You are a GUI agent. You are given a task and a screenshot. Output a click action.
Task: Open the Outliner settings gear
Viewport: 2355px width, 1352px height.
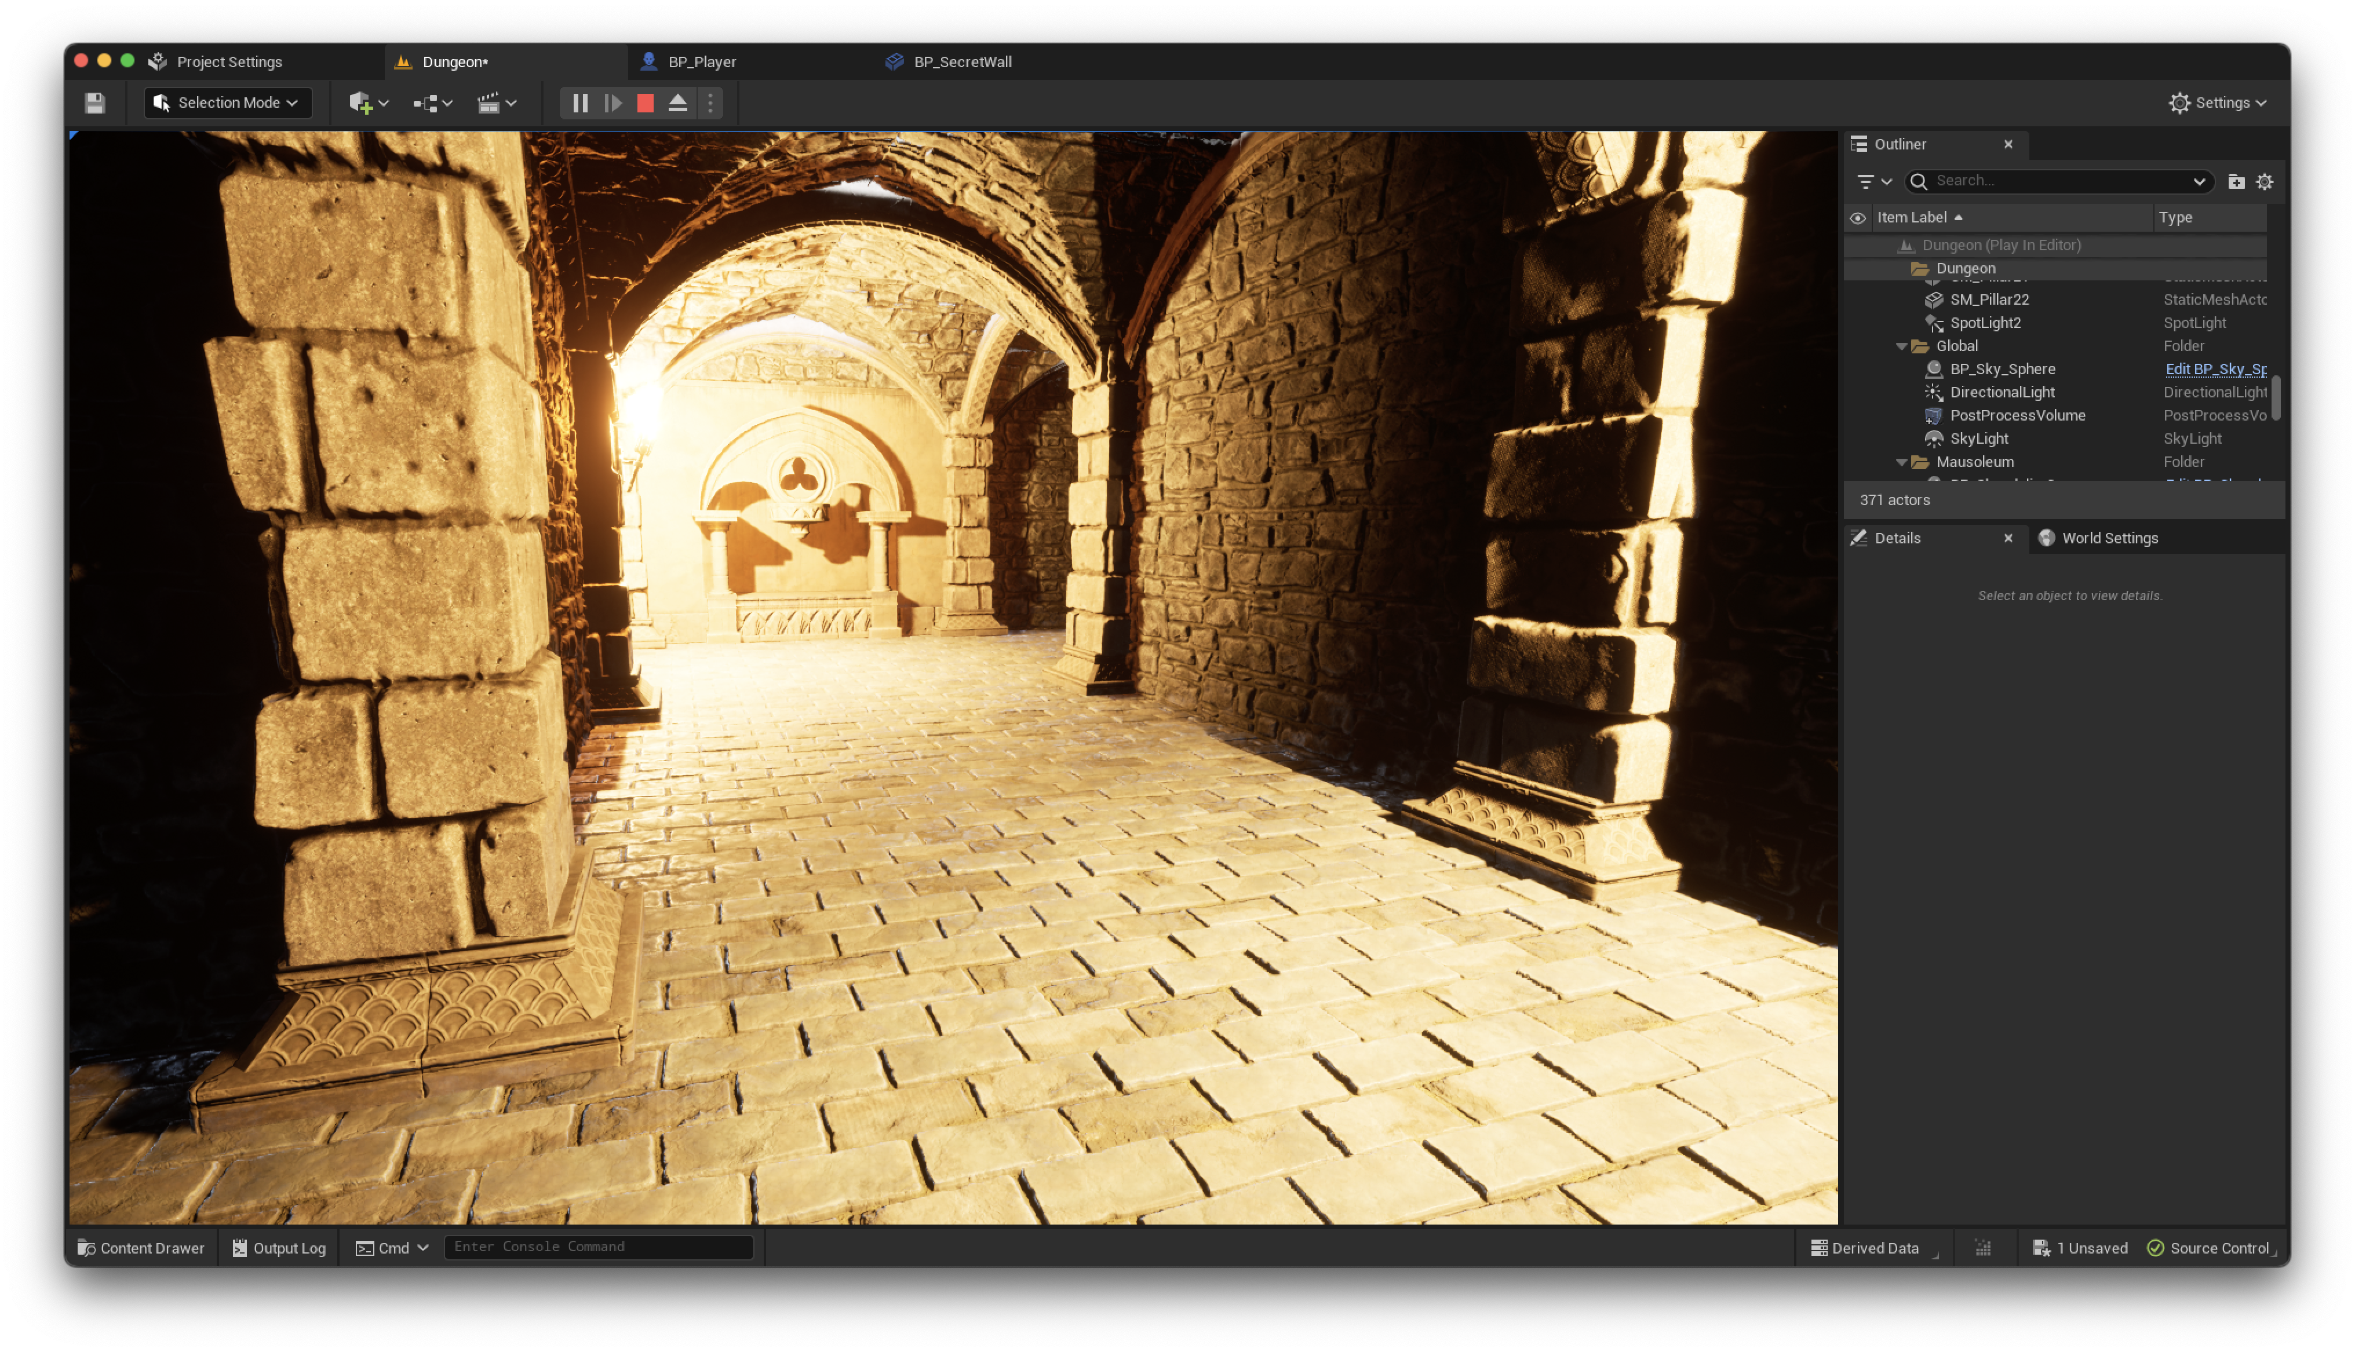click(2264, 182)
